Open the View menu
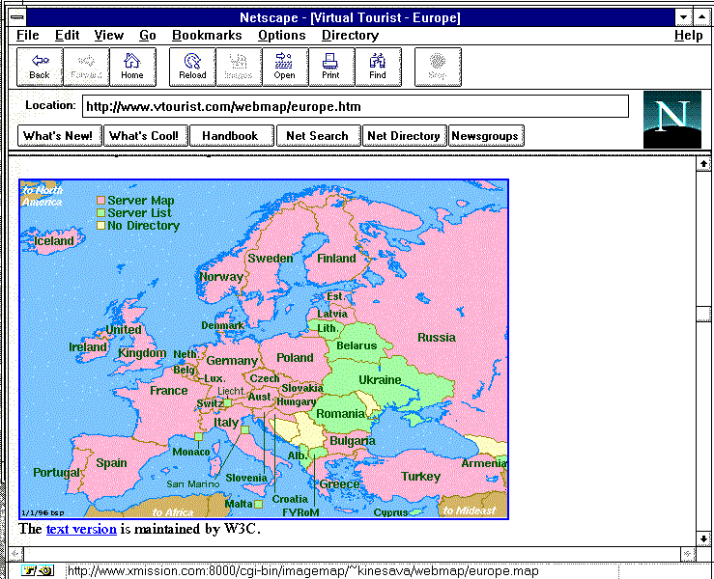Image resolution: width=714 pixels, height=579 pixels. point(109,35)
